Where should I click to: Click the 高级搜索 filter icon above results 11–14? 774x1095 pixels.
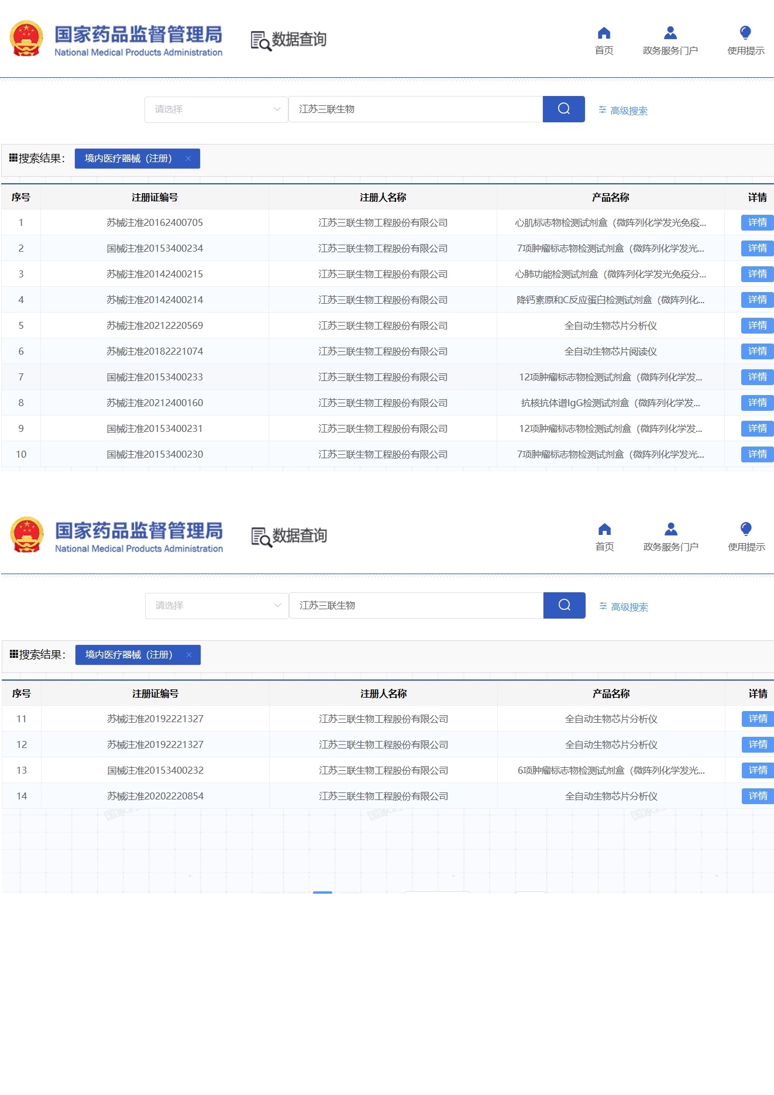[x=603, y=606]
